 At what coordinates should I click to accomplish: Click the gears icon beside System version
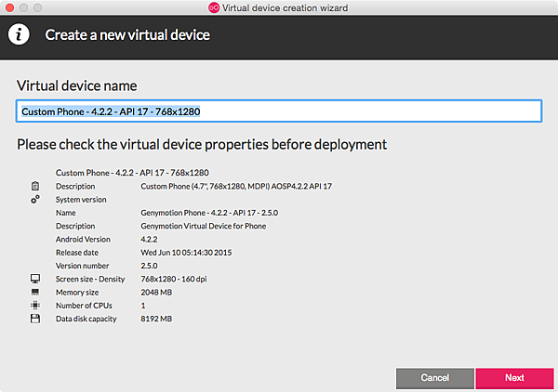click(x=35, y=199)
